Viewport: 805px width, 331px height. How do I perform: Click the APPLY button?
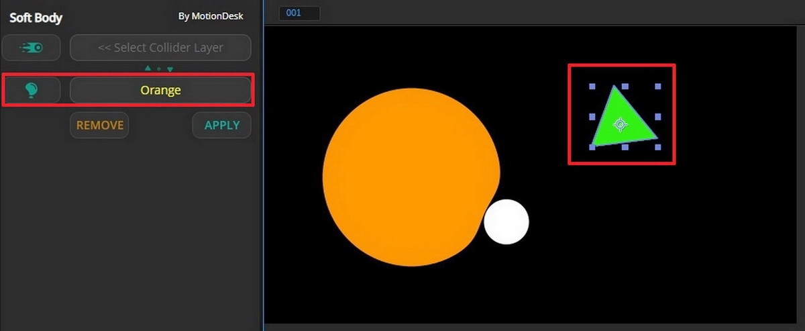coord(222,126)
